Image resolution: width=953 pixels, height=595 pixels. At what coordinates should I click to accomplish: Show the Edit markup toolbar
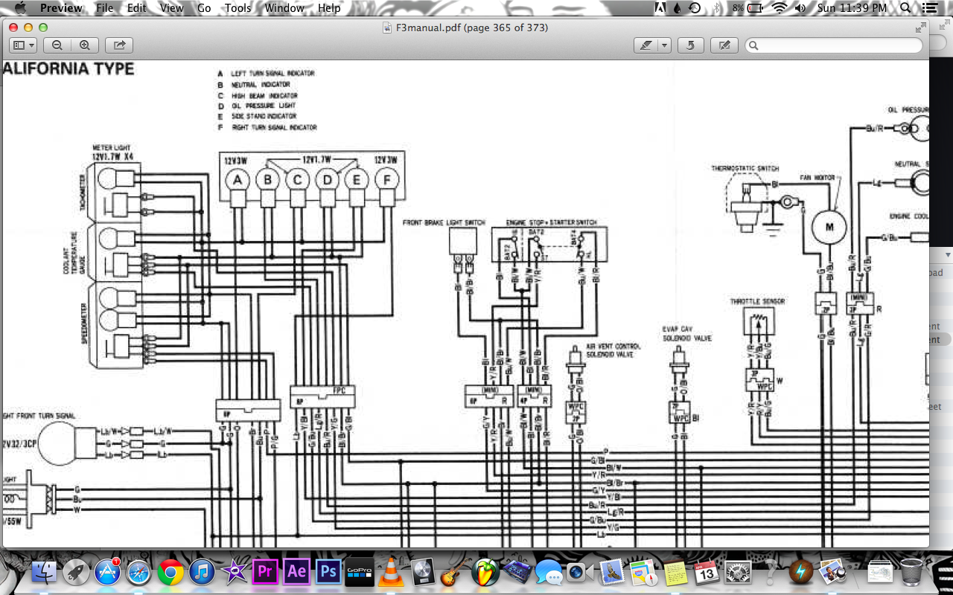[724, 45]
